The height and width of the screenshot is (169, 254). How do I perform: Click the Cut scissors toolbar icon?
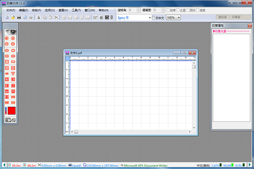tap(38, 17)
